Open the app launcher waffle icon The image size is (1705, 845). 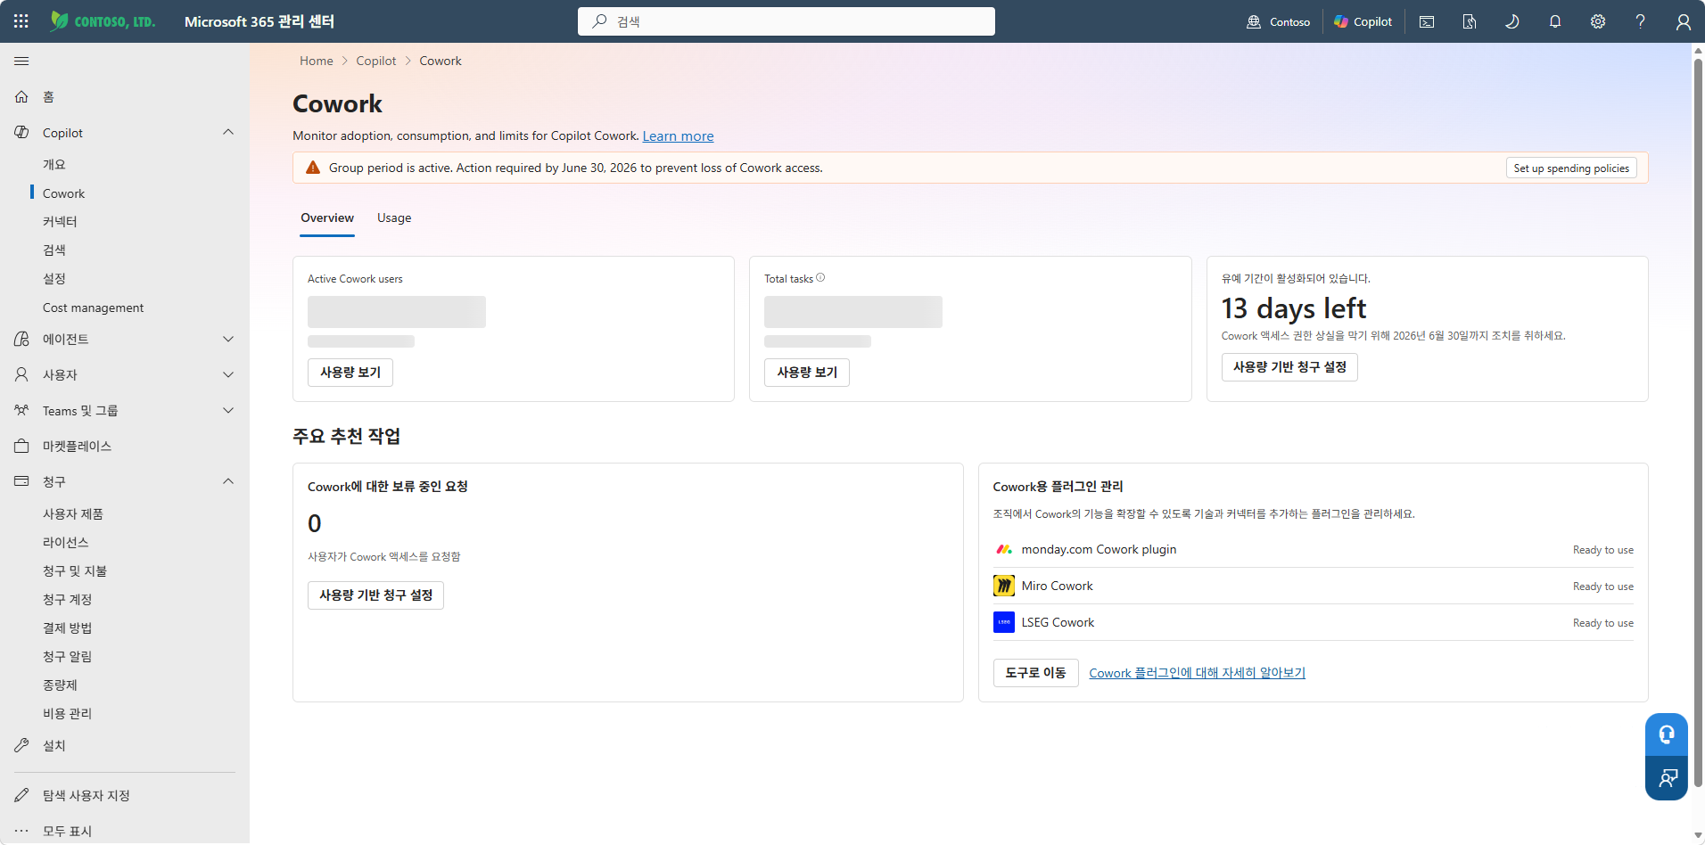pyautogui.click(x=21, y=21)
